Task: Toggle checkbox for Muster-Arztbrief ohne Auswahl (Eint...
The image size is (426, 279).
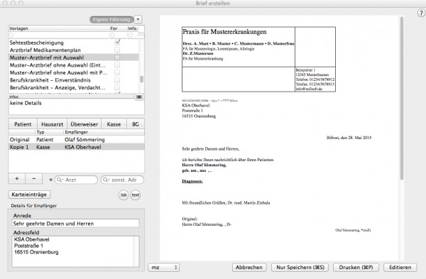Action: click(x=117, y=65)
